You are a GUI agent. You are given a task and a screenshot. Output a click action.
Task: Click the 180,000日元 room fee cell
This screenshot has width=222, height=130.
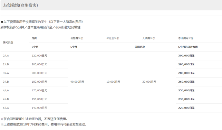tap(39, 82)
